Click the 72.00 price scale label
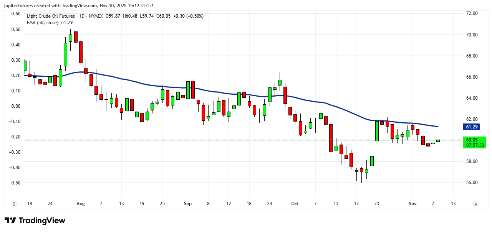 pyautogui.click(x=472, y=13)
